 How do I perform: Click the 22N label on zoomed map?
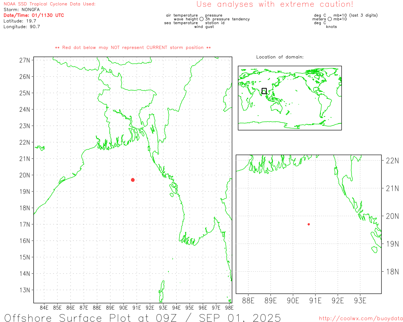click(x=392, y=161)
